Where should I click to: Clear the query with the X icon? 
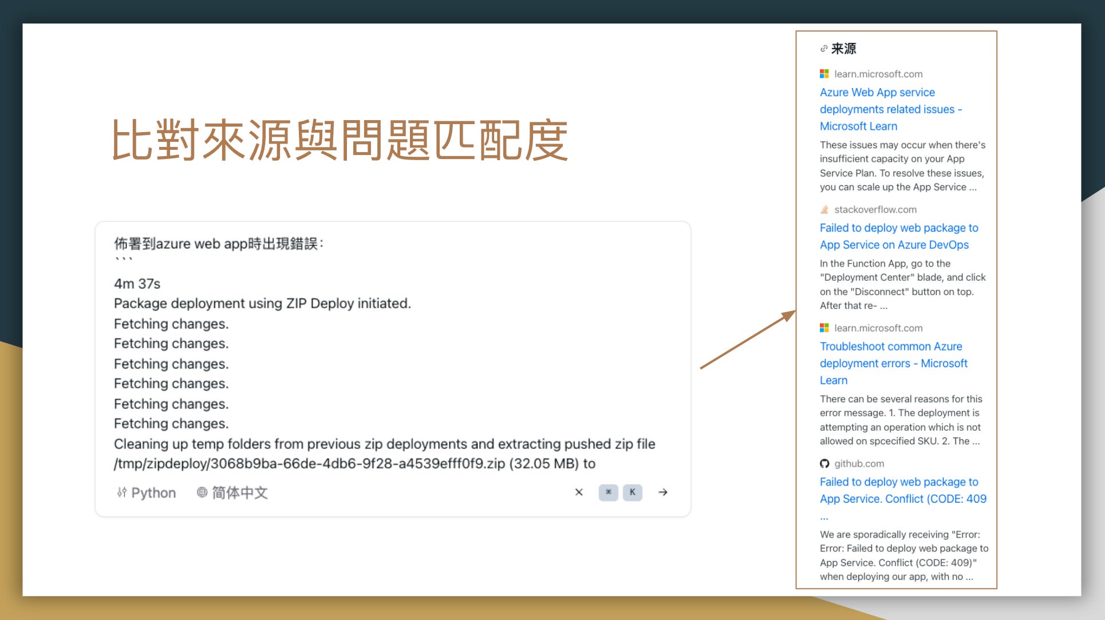coord(579,492)
